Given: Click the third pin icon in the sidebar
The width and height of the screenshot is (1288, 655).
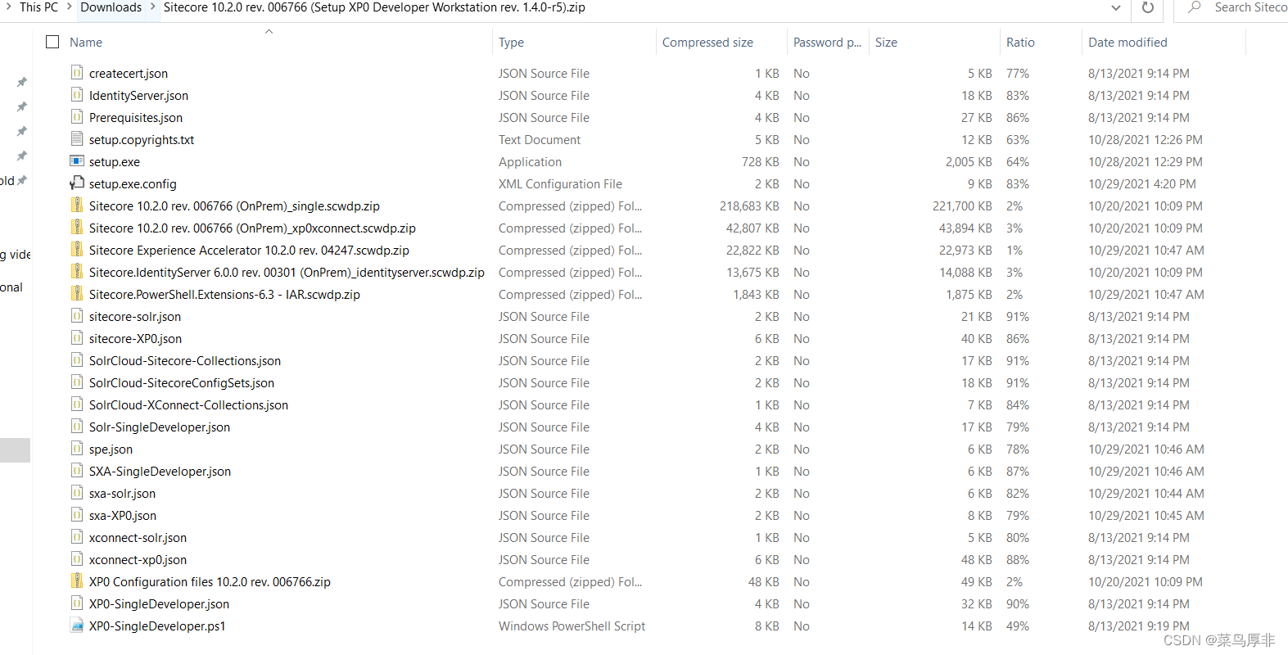Looking at the screenshot, I should coord(22,131).
